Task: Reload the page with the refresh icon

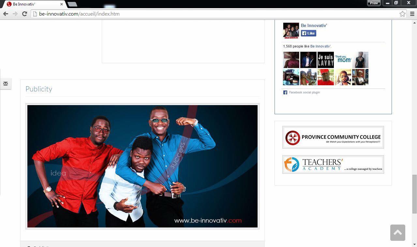Action: click(x=24, y=14)
